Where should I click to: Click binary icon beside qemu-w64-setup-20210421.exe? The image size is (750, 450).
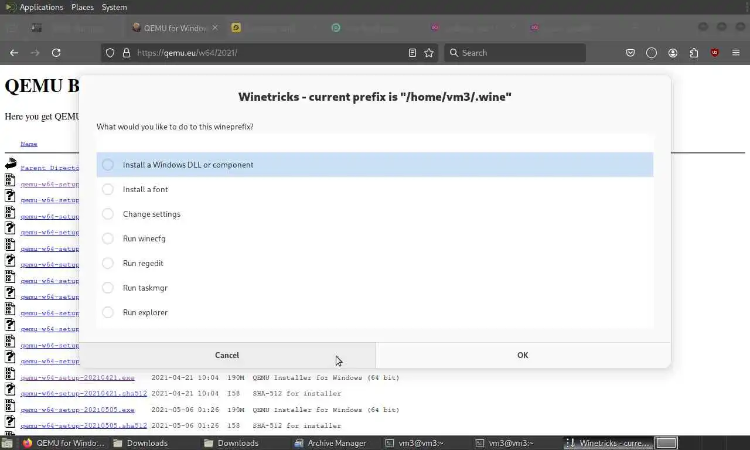(10, 373)
